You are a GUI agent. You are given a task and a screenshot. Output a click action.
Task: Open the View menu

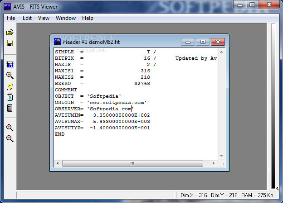(44, 18)
